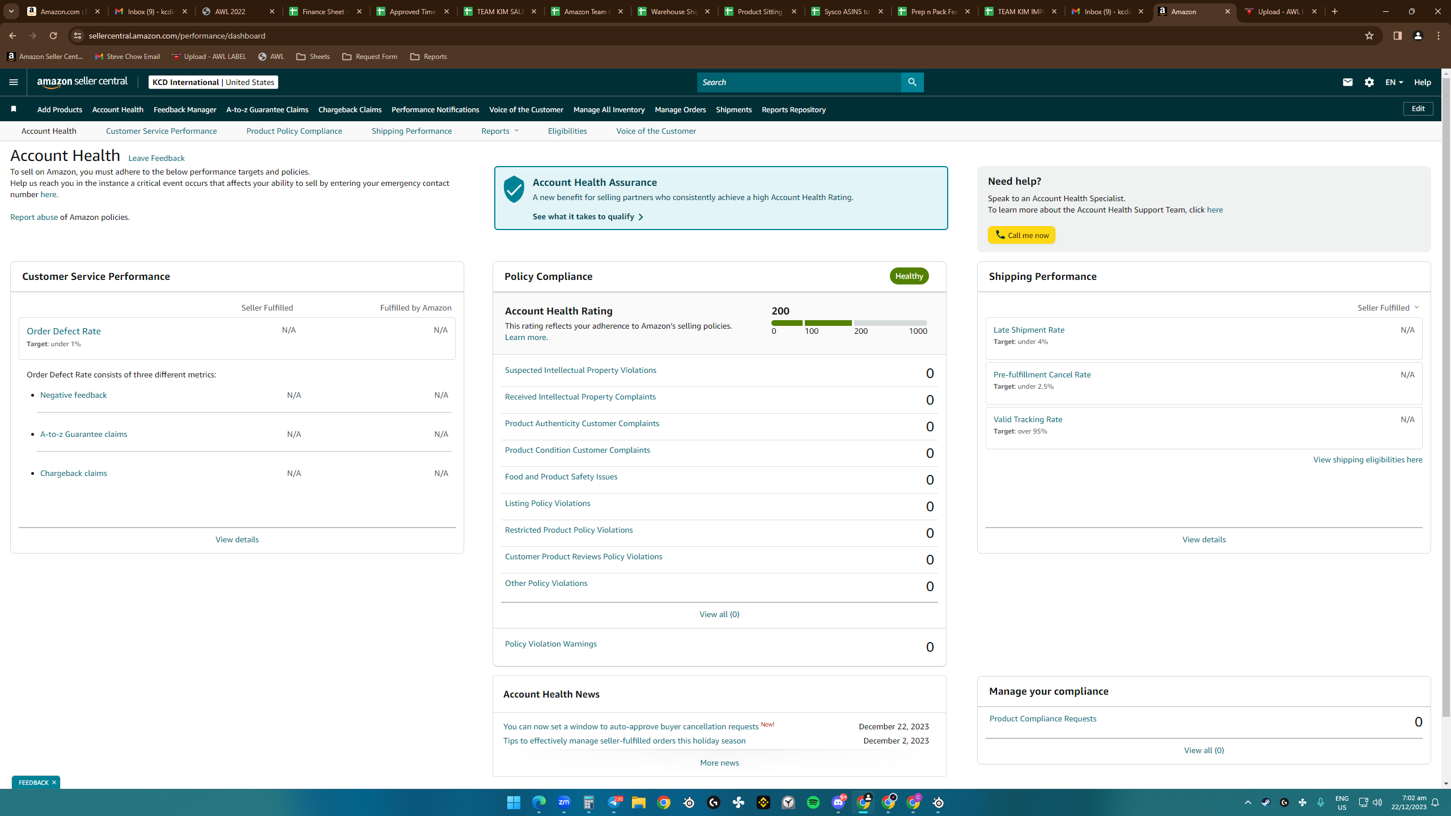Viewport: 1451px width, 816px height.
Task: Click the browser address bar URL
Action: click(x=177, y=36)
